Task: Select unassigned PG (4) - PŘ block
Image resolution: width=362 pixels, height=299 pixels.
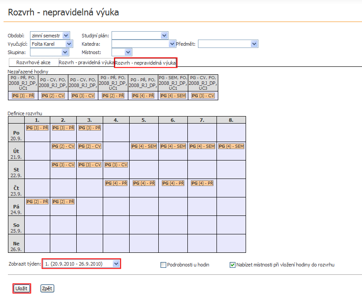Action: (143, 96)
